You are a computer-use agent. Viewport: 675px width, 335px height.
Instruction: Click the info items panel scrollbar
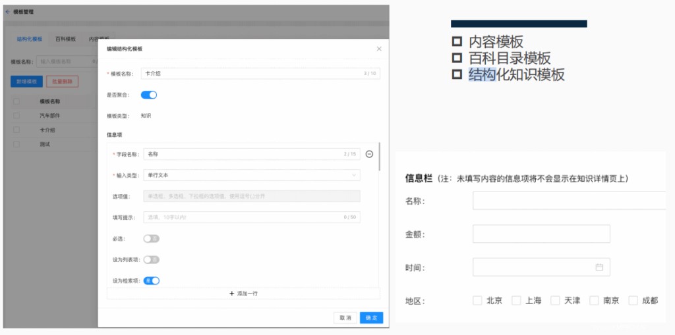[379, 158]
